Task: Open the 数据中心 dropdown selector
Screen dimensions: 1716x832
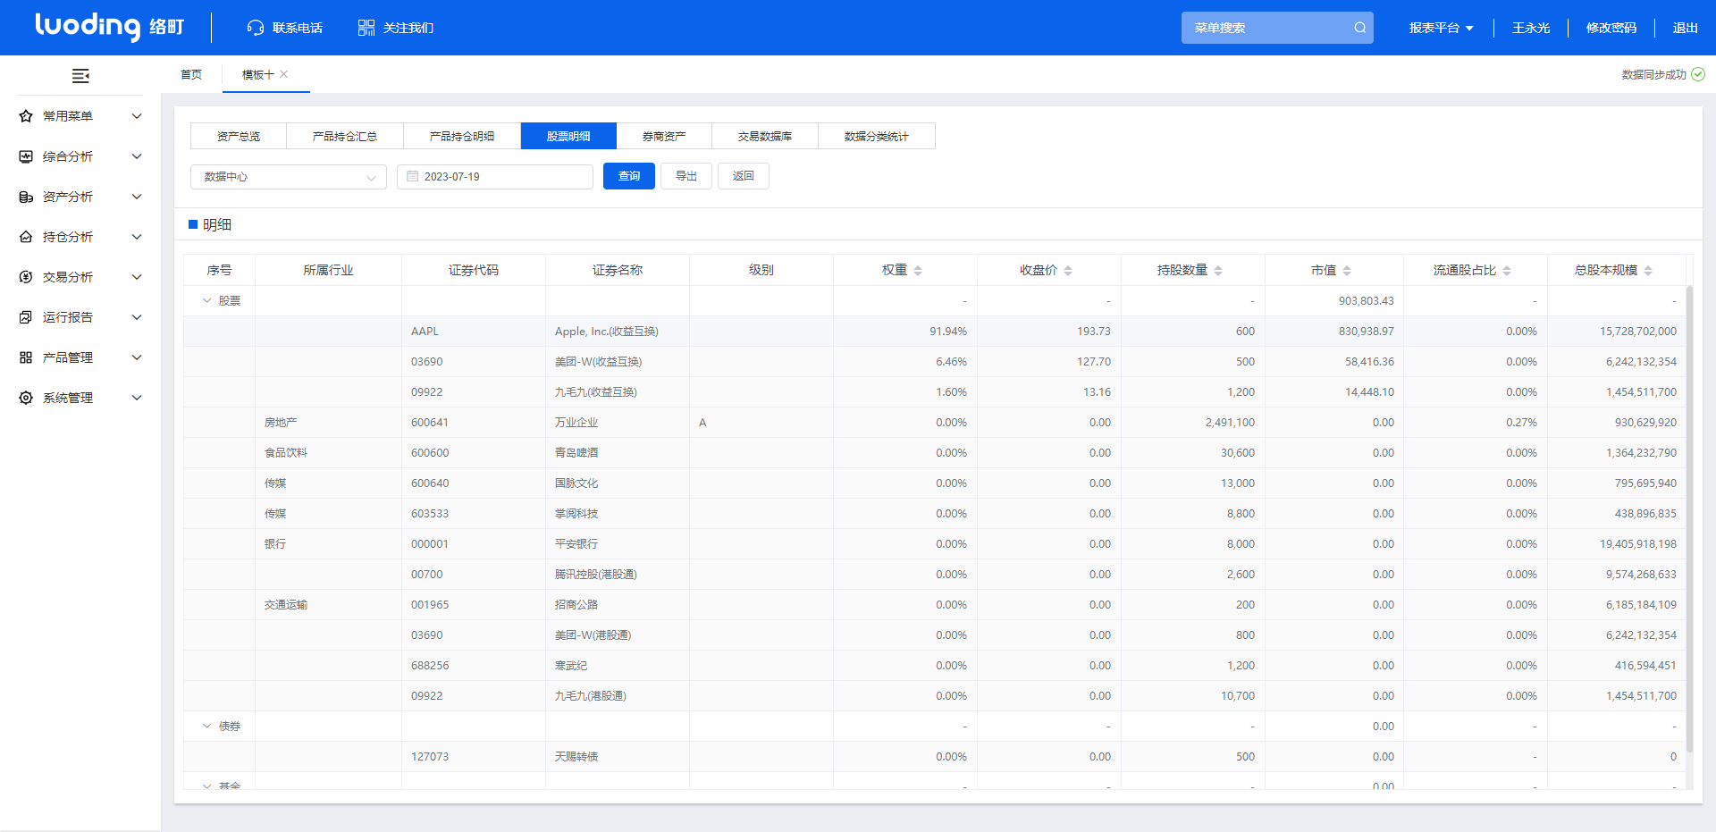Action: (x=289, y=177)
